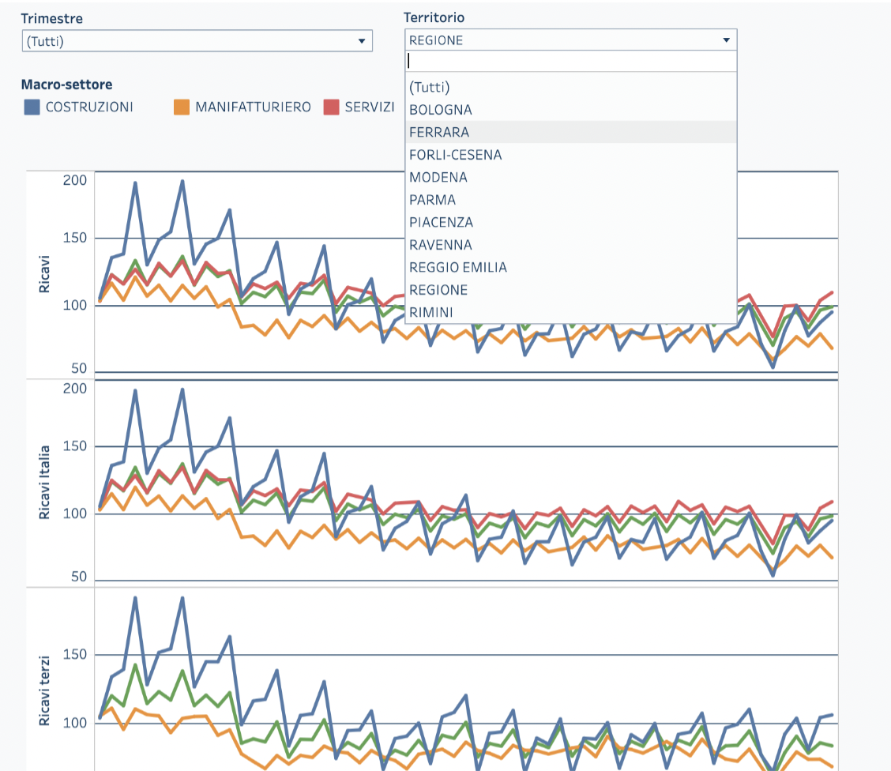
Task: Highlight SERVIZI legend label
Action: 370,107
